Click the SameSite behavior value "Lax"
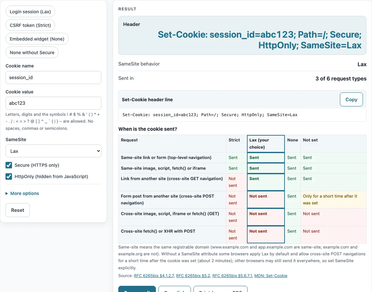Image resolution: width=372 pixels, height=292 pixels. [362, 64]
